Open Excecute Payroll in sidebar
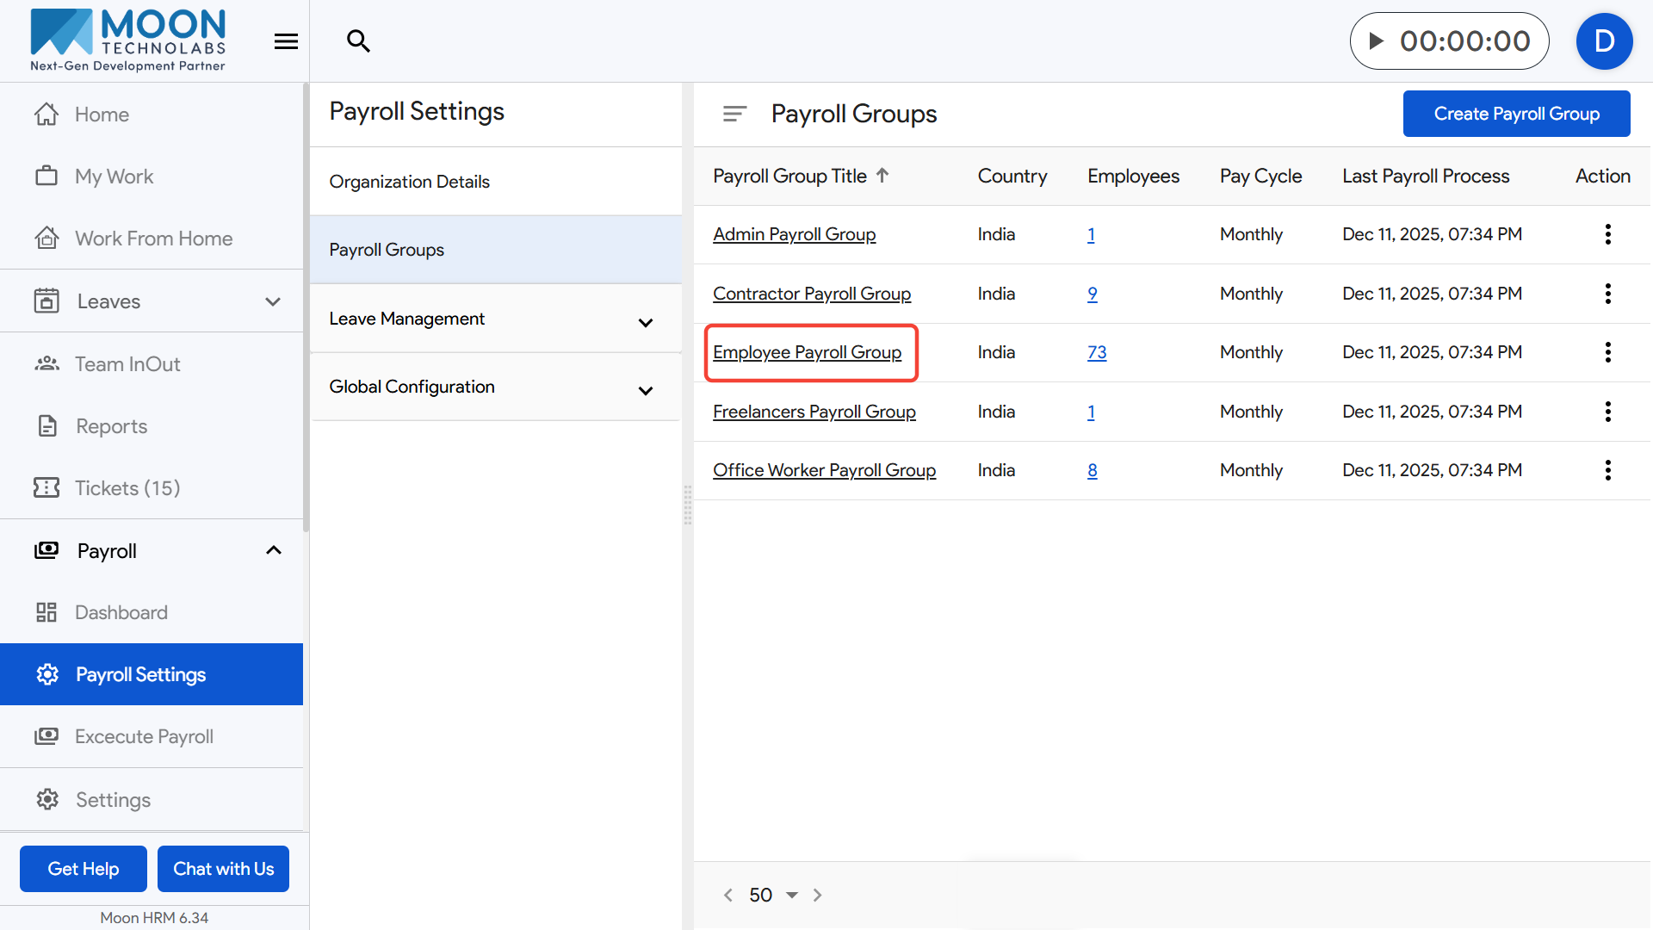The height and width of the screenshot is (930, 1653). coord(144,736)
